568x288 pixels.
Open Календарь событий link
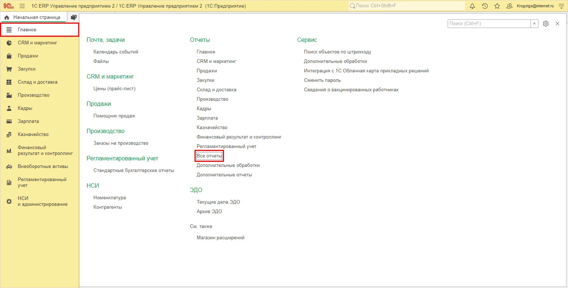click(x=116, y=52)
